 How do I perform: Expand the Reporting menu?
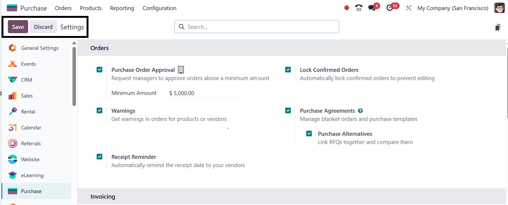(x=122, y=8)
